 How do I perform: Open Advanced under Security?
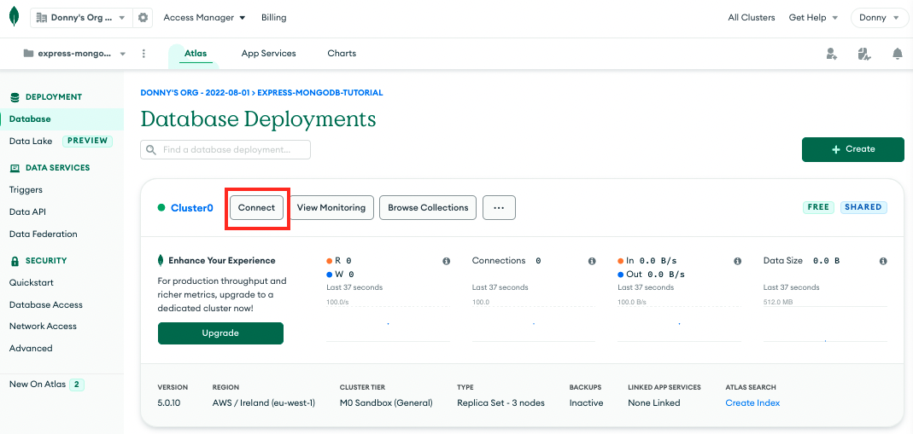point(31,349)
